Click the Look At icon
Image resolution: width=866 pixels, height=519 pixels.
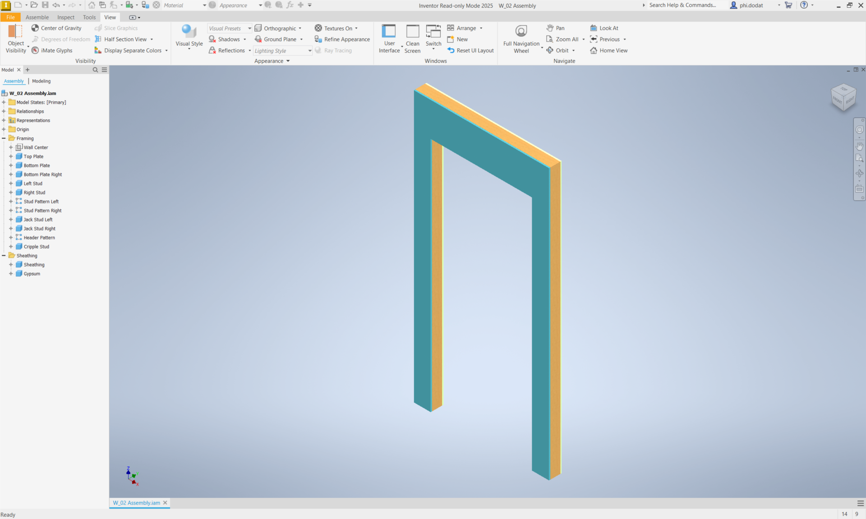point(594,28)
